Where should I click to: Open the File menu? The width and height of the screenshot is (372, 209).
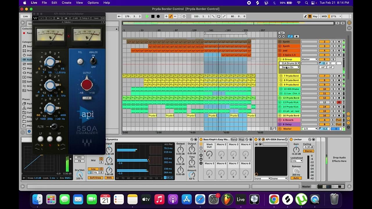click(44, 3)
